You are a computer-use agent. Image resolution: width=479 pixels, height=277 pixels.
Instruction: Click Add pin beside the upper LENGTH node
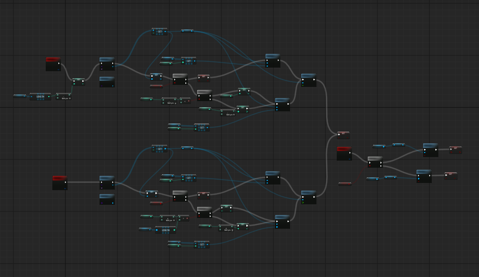tap(65, 98)
